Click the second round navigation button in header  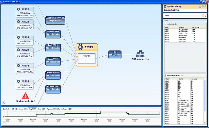203,7
